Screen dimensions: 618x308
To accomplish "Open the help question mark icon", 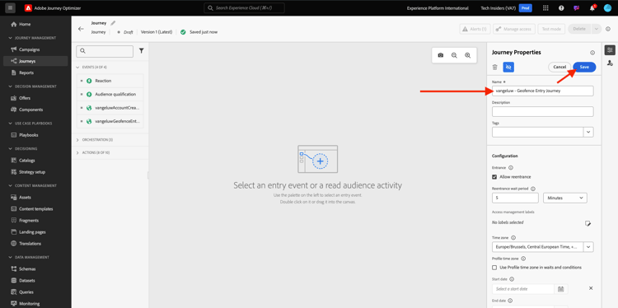I will (x=561, y=8).
